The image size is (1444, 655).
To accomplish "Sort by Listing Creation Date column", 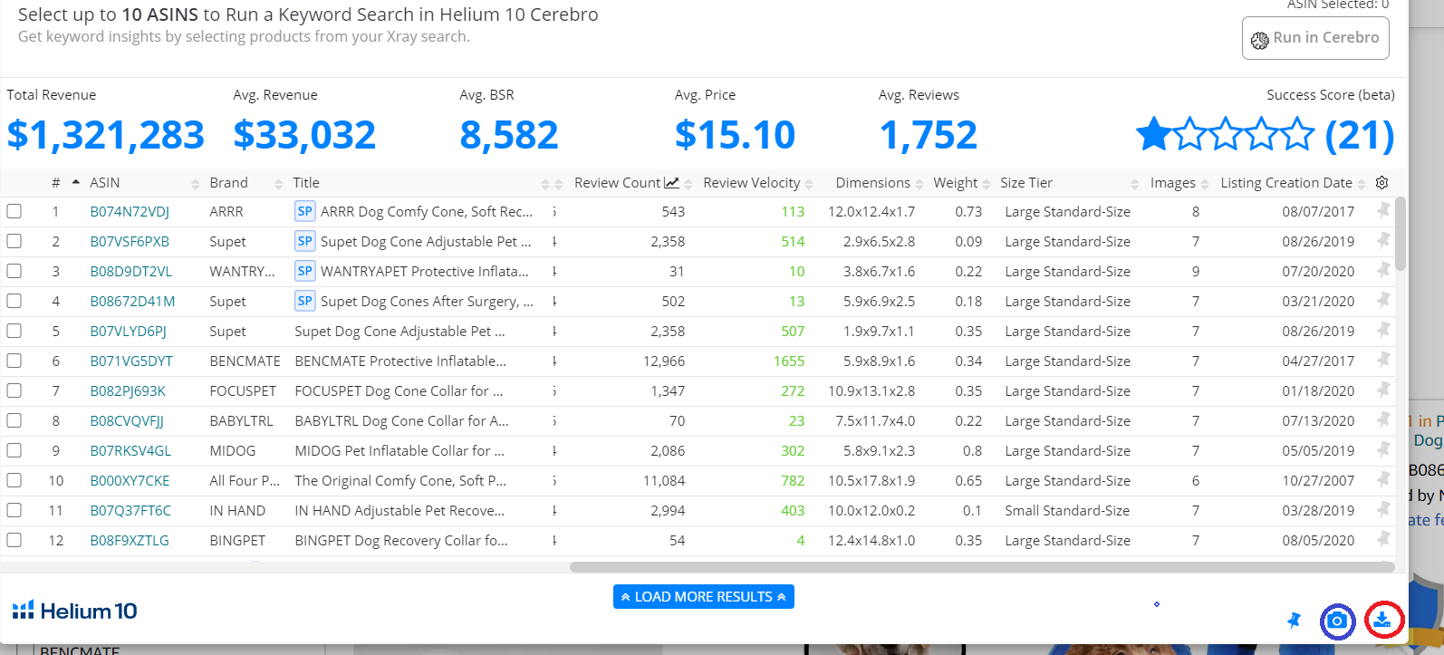I will [x=1286, y=183].
